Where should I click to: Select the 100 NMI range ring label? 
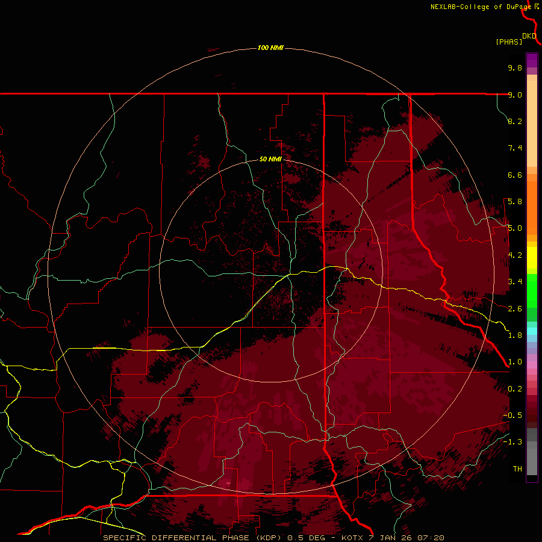(270, 48)
